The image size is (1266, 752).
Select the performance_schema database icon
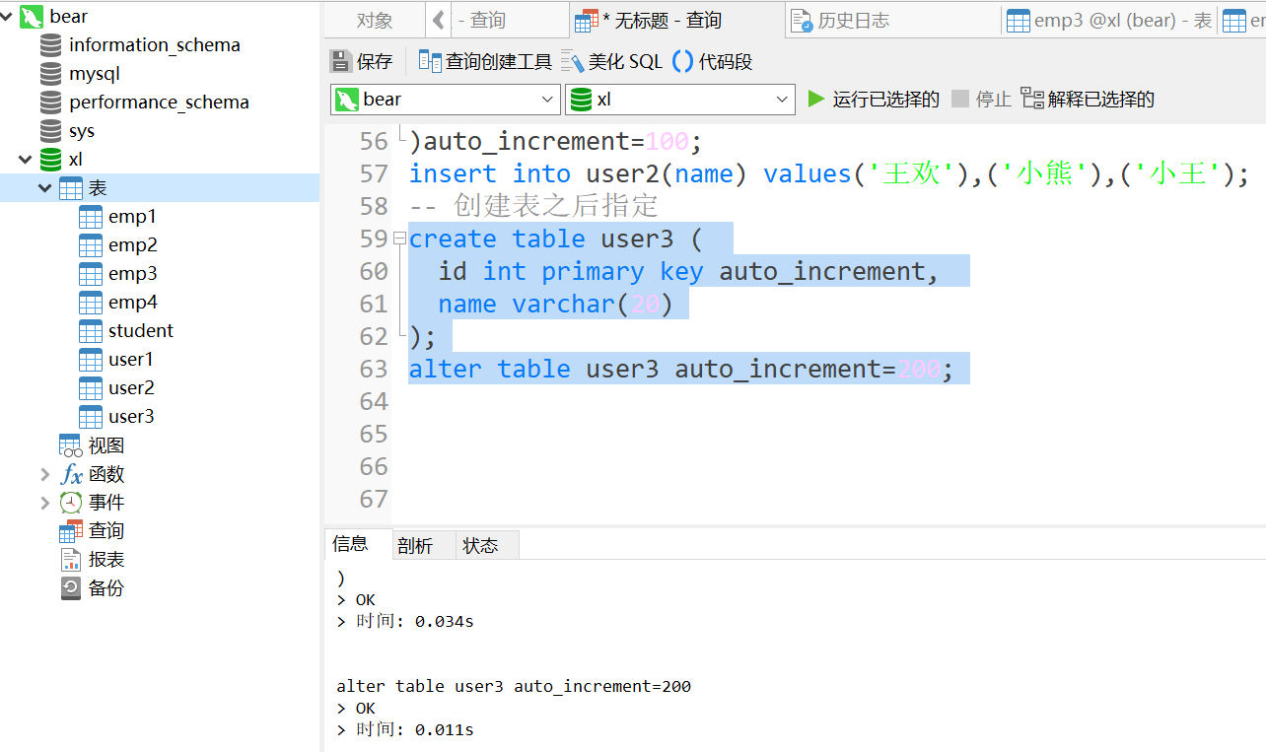(x=51, y=102)
